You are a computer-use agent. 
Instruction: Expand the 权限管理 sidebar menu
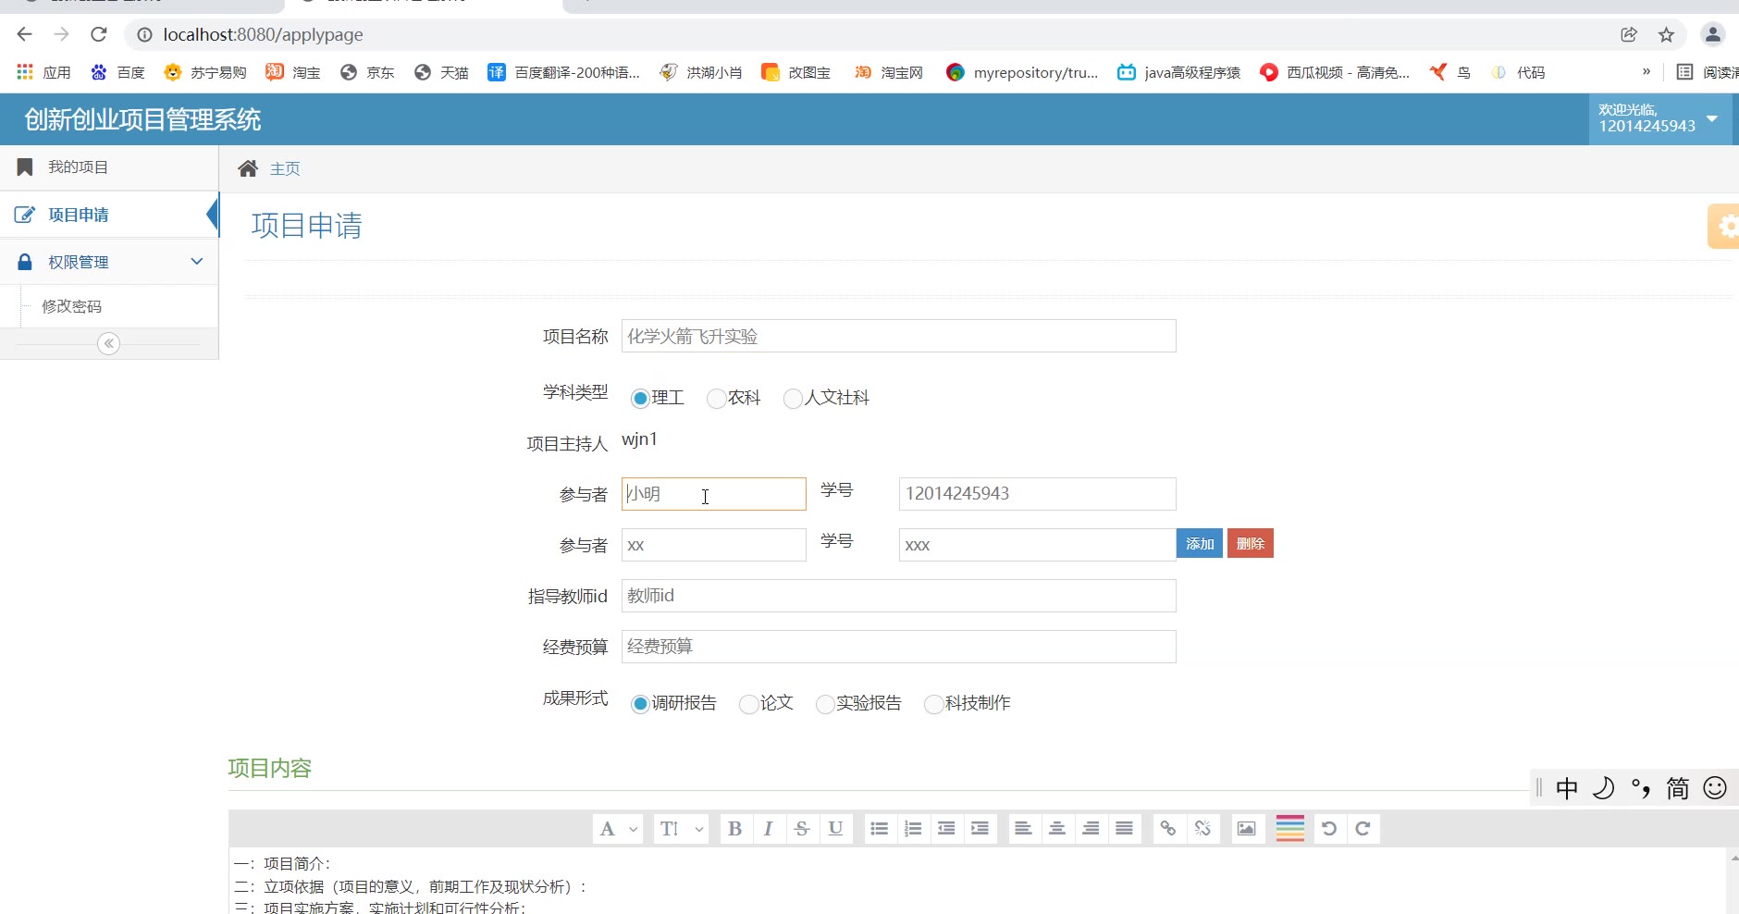pos(109,262)
